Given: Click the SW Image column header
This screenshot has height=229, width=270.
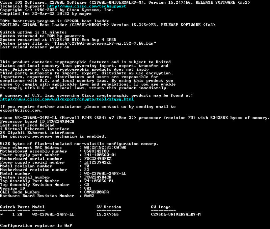Looking at the screenshot, I should pyautogui.click(x=161, y=207).
